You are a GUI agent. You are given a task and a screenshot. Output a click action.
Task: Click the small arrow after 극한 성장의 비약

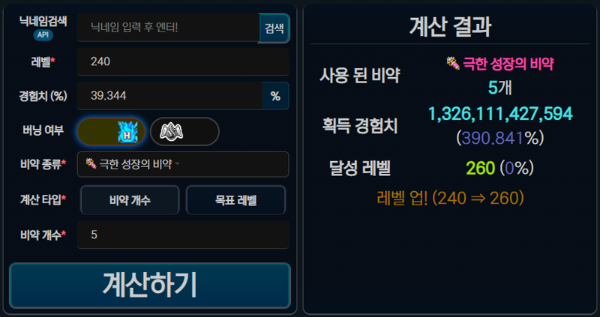[x=177, y=165]
